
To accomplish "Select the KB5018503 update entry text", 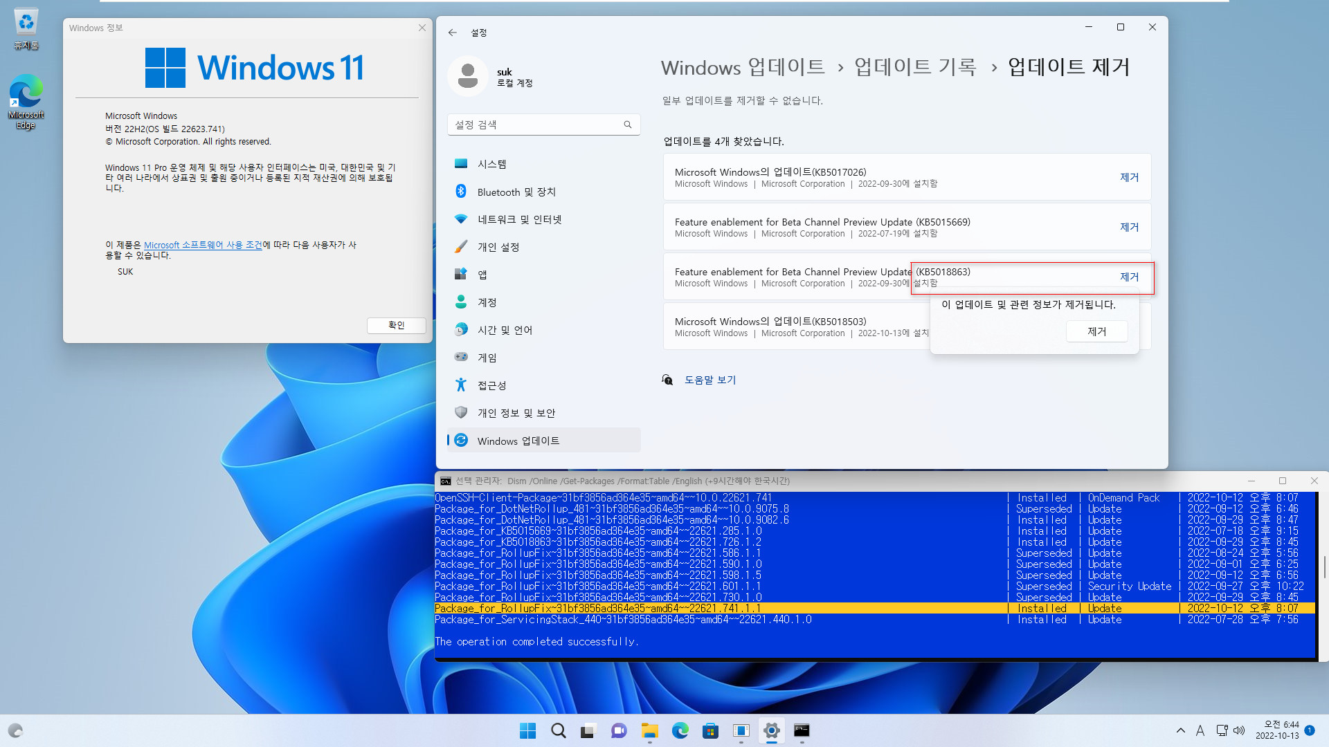I will (770, 322).
